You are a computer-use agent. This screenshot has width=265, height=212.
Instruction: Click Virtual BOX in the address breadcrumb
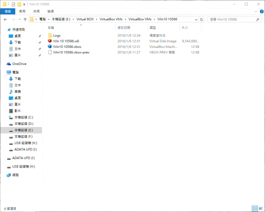click(85, 19)
